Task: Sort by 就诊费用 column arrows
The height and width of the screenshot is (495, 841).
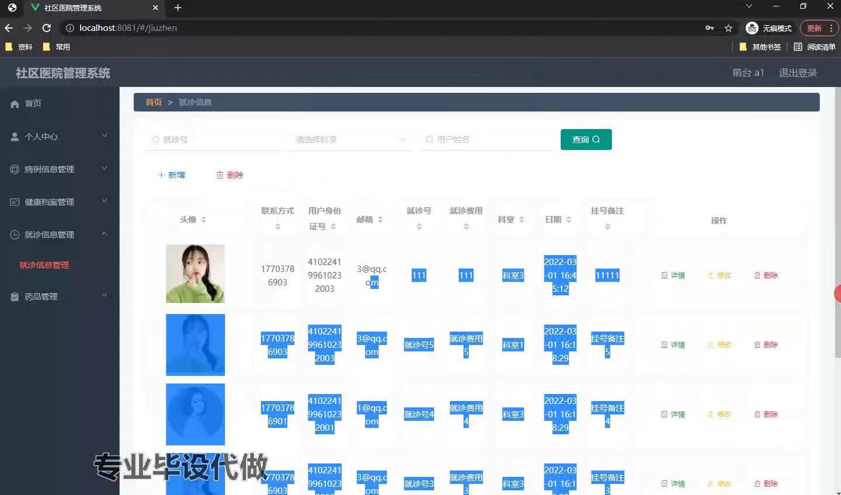Action: coord(466,226)
